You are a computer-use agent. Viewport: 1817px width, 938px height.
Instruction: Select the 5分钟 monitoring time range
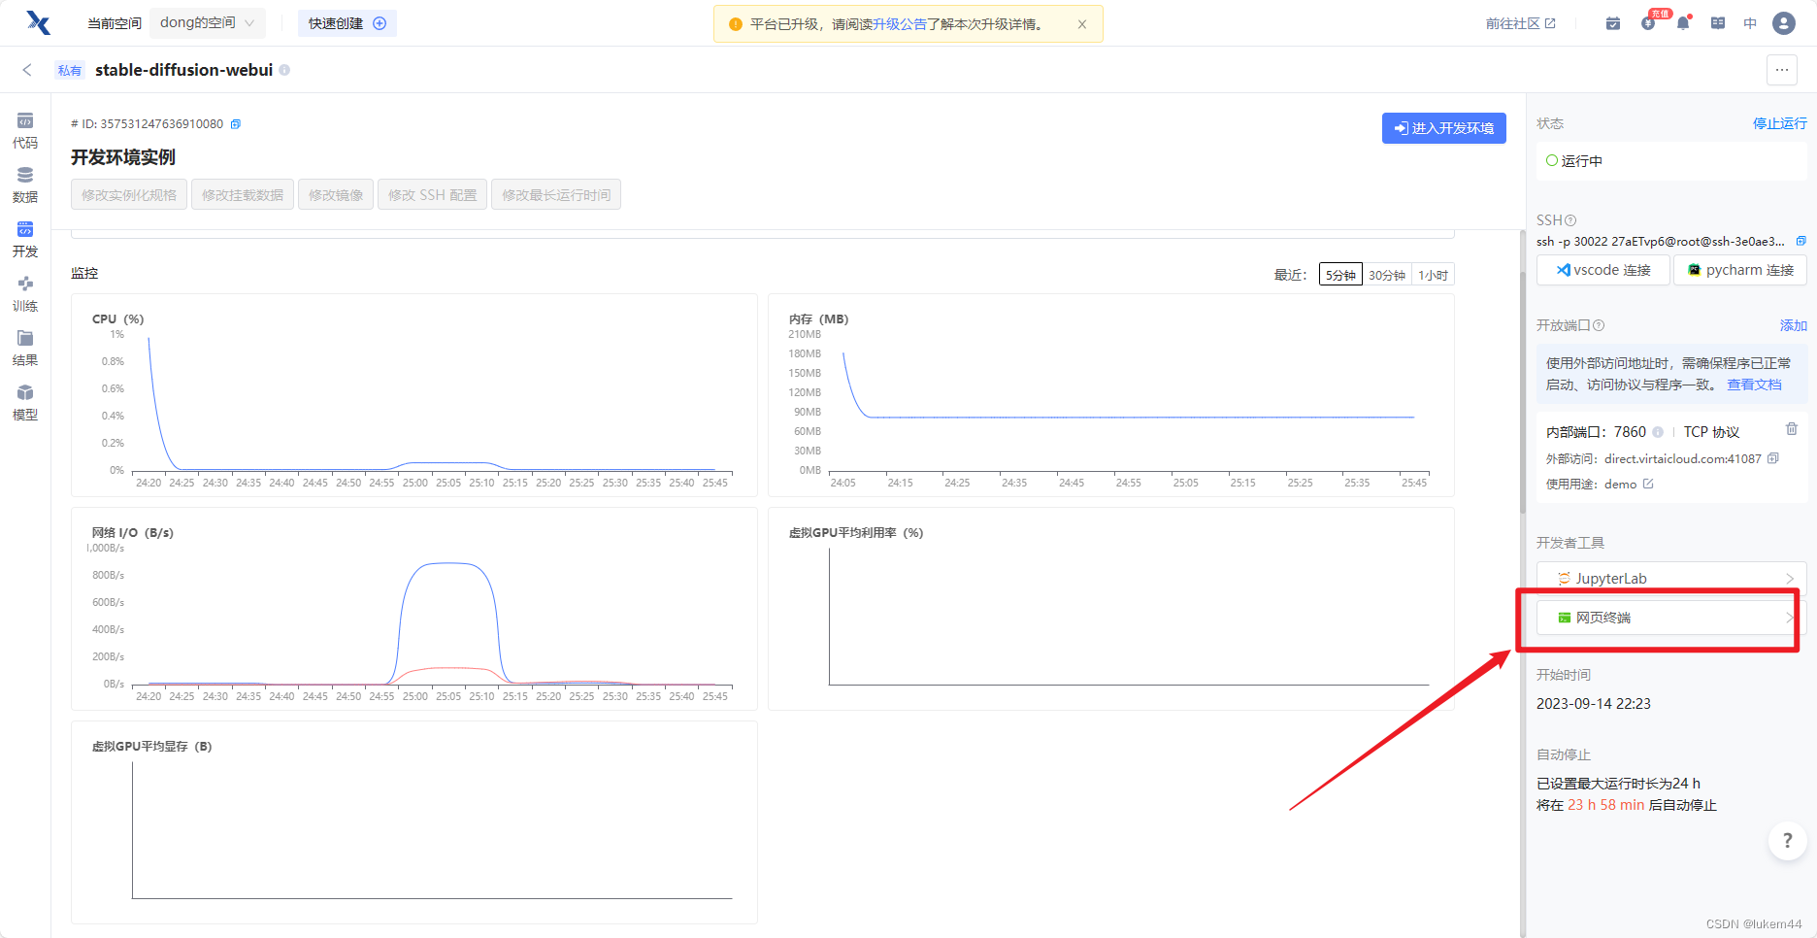pos(1340,276)
